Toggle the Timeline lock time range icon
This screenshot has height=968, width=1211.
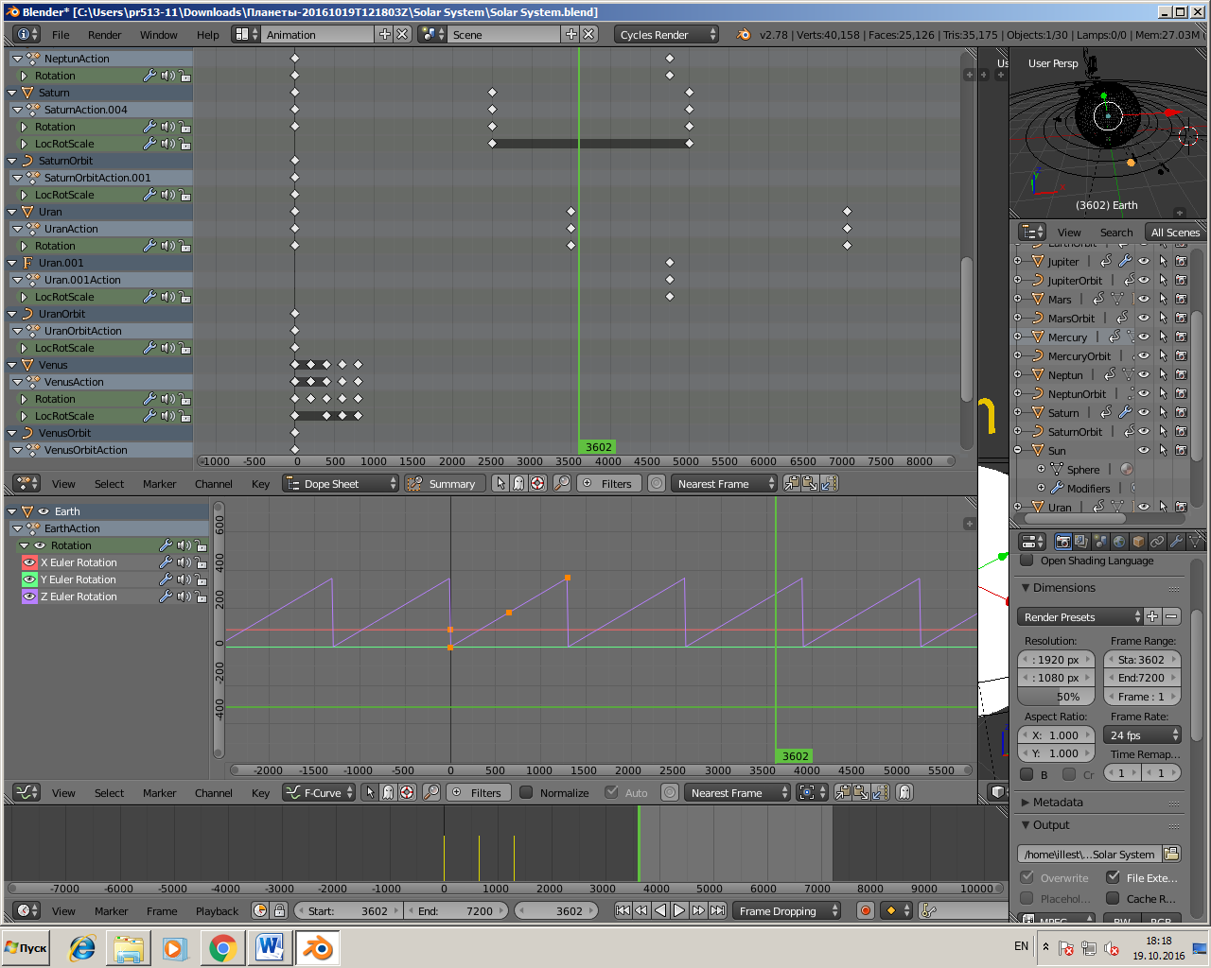pos(279,910)
